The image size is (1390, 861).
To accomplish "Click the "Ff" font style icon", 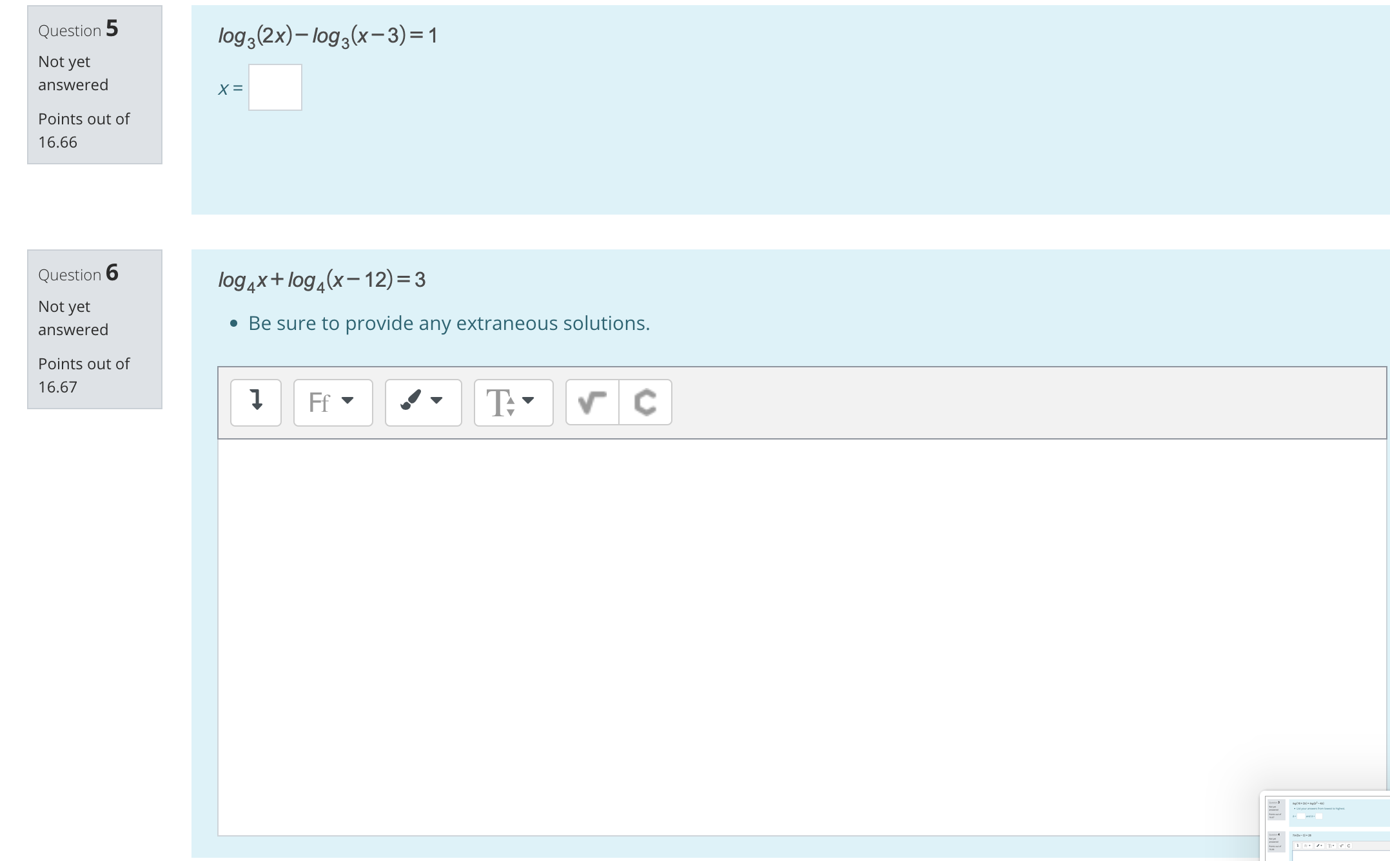I will (320, 402).
